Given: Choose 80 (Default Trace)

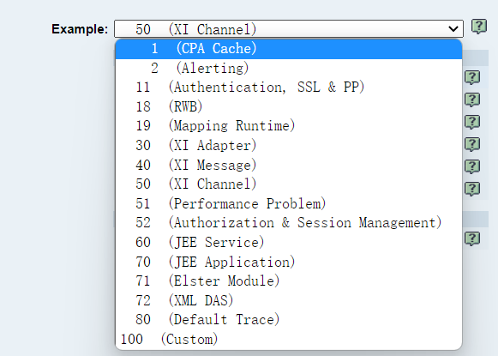Looking at the screenshot, I should (289, 320).
